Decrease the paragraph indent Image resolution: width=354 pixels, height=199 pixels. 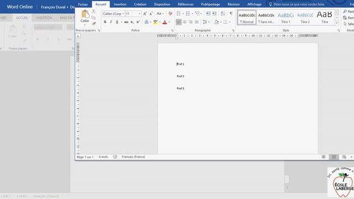pos(208,14)
